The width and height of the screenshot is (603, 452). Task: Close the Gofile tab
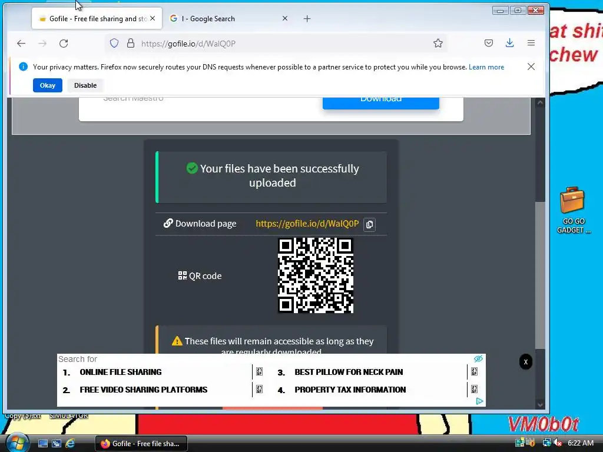[153, 18]
